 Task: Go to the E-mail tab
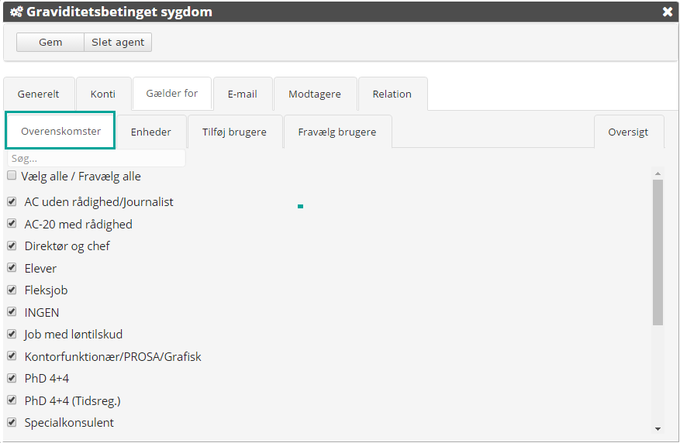pos(243,94)
